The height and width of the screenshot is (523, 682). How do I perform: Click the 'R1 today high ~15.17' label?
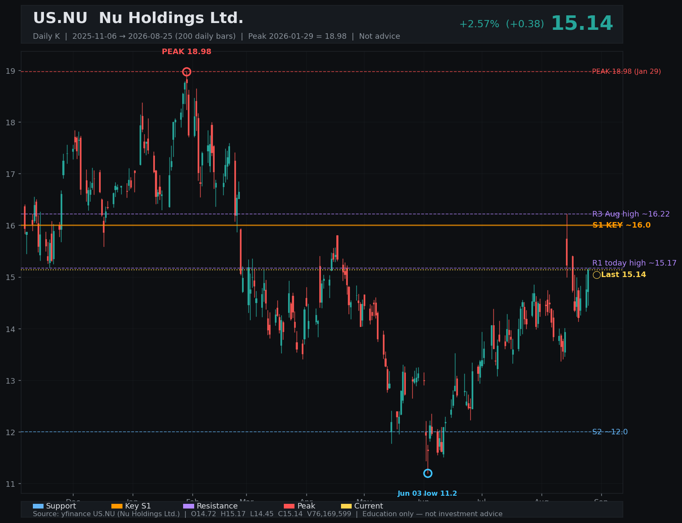(634, 263)
